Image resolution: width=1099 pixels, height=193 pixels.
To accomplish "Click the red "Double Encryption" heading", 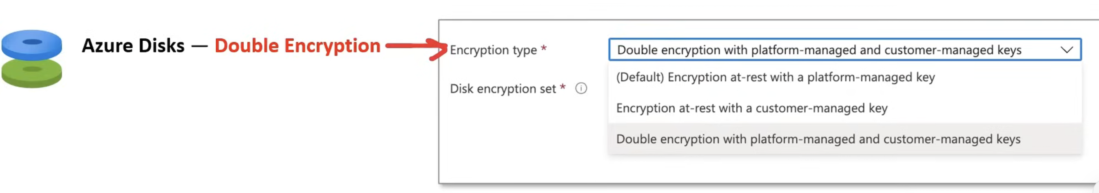I will click(297, 46).
